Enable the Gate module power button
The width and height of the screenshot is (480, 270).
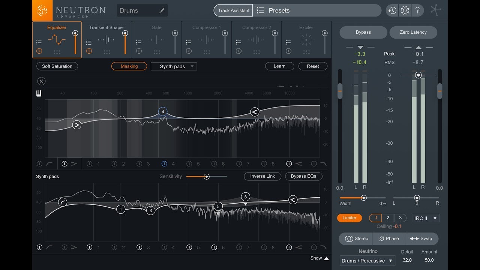[139, 51]
